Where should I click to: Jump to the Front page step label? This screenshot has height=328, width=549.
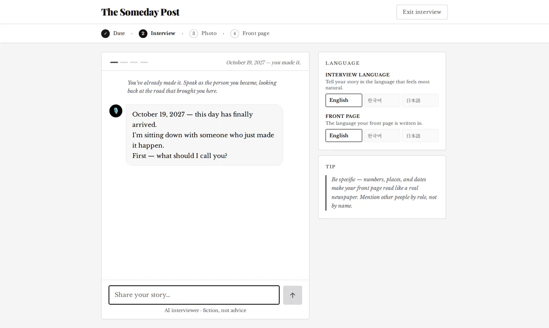256,33
